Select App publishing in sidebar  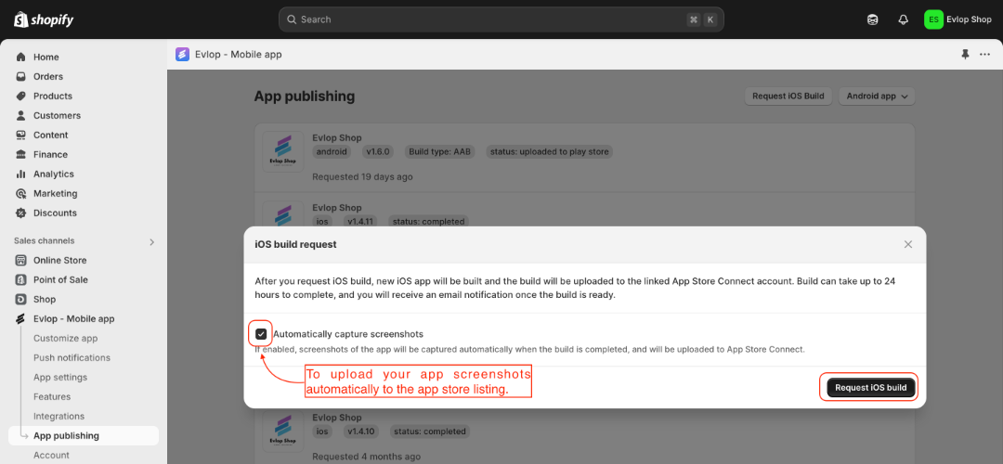(84, 436)
